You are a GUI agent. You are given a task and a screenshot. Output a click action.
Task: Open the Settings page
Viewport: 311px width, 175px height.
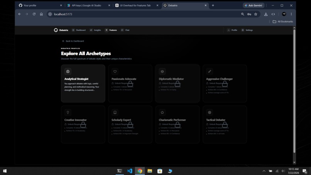[247, 30]
